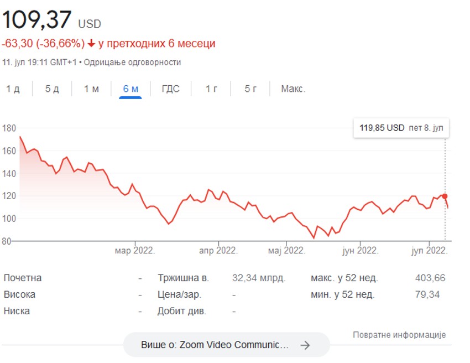Screen dimensions: 470x363
Task: Click the 52-week maximum value 403,66
Action: [x=430, y=278]
